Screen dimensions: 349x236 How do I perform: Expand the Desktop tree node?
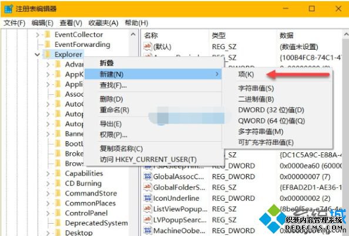coord(48,232)
